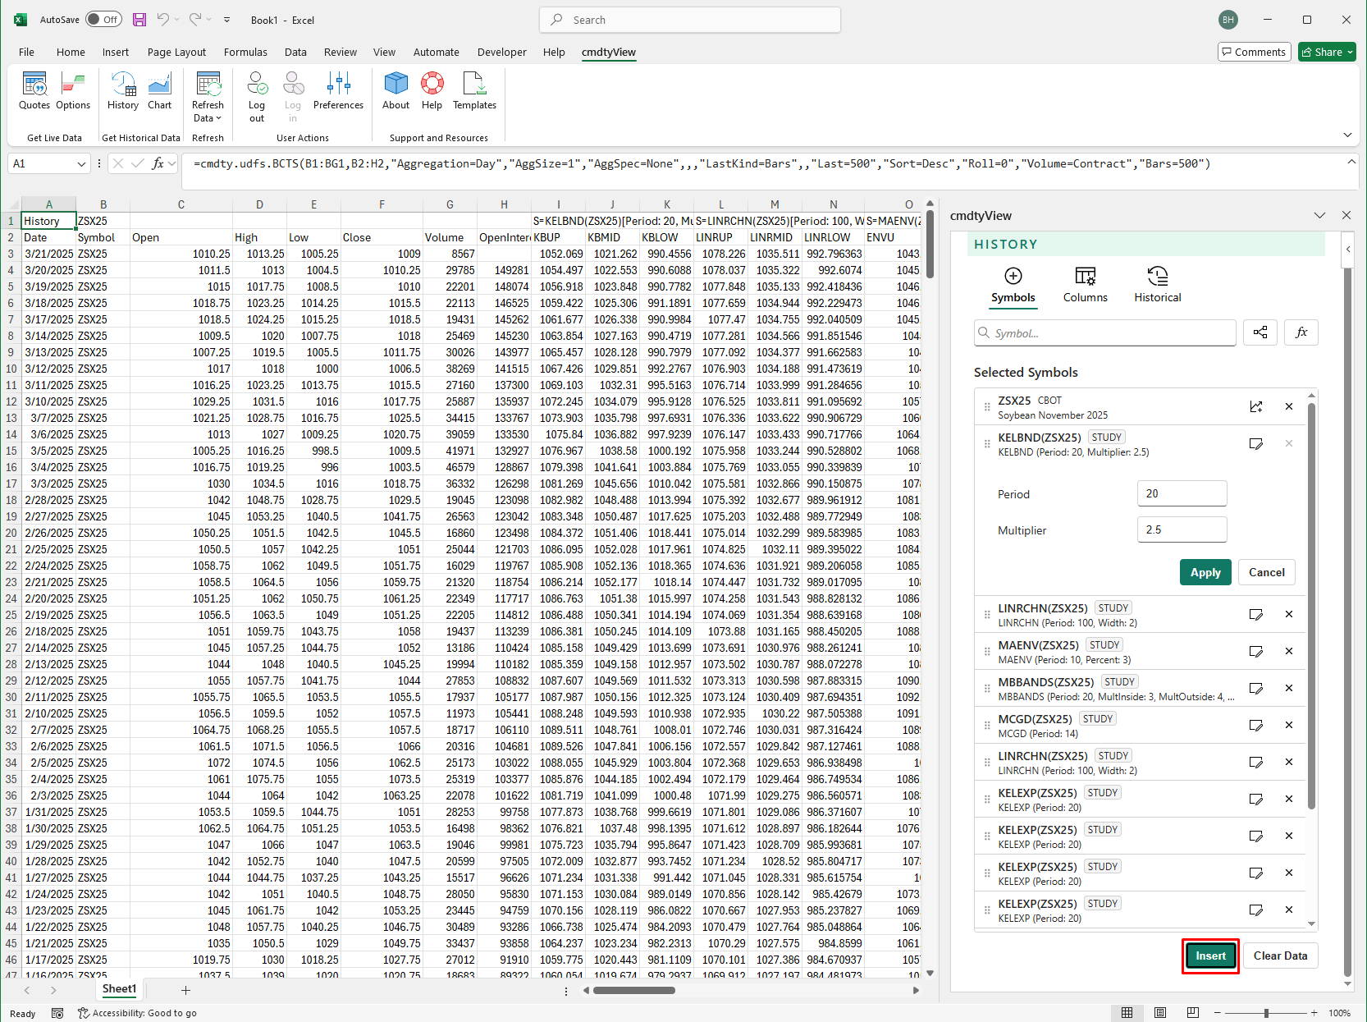This screenshot has width=1367, height=1022.
Task: Zoom in with the plus button
Action: 1314,1013
